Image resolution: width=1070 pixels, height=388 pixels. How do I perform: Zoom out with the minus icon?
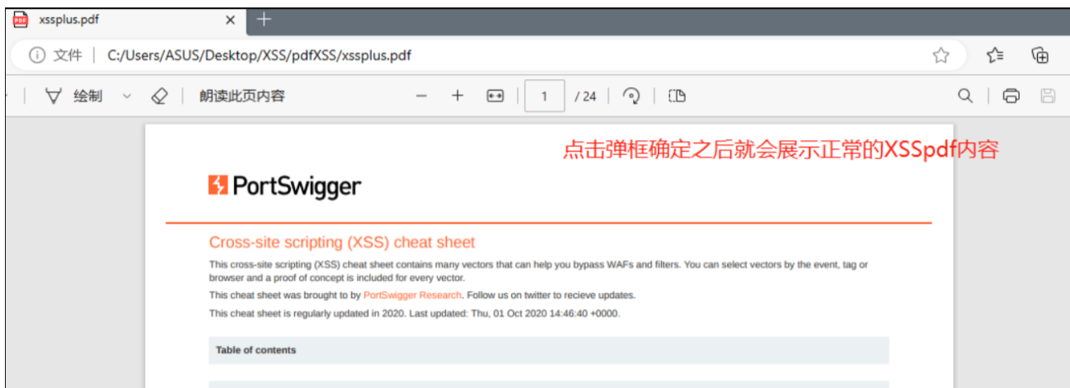click(421, 96)
